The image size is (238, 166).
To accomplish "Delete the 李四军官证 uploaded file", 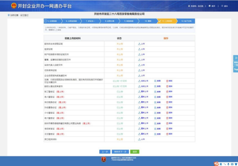I will click(x=169, y=129).
